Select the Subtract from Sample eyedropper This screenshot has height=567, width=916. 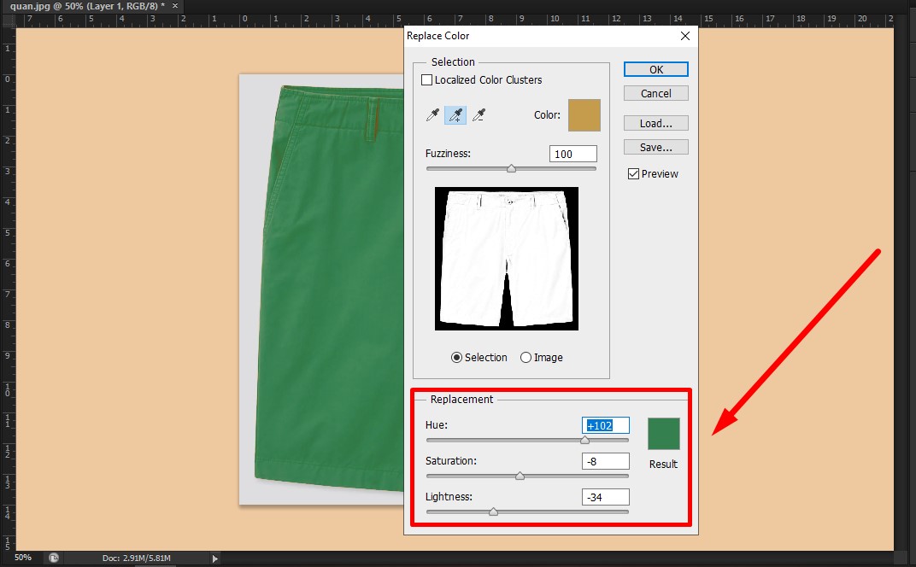[479, 114]
